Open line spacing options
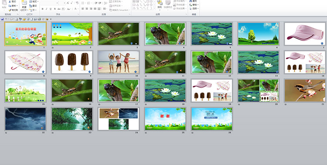The image size is (327, 165). pyautogui.click(x=106, y=3)
